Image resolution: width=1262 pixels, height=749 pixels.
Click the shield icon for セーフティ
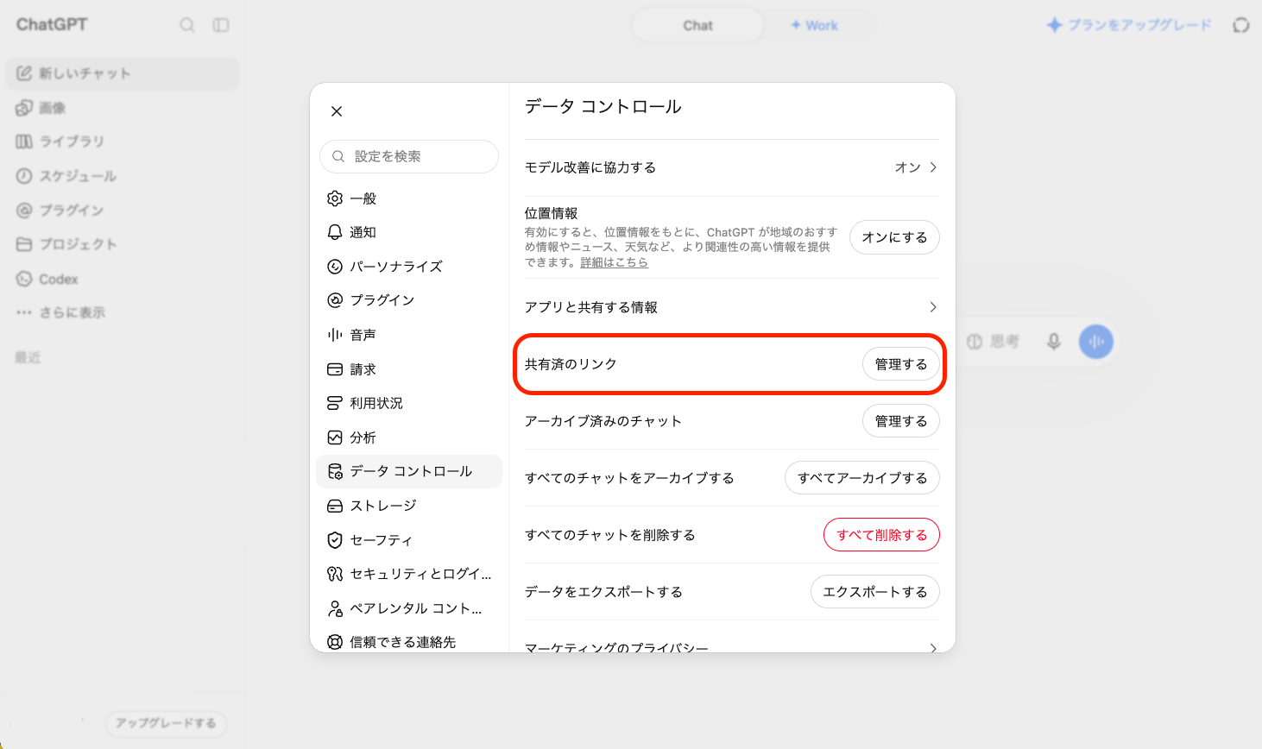pos(335,540)
